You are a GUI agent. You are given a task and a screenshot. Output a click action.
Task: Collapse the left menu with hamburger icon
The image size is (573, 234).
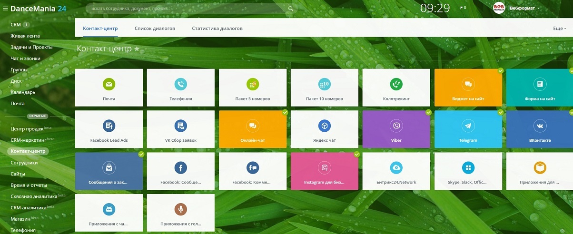5,9
